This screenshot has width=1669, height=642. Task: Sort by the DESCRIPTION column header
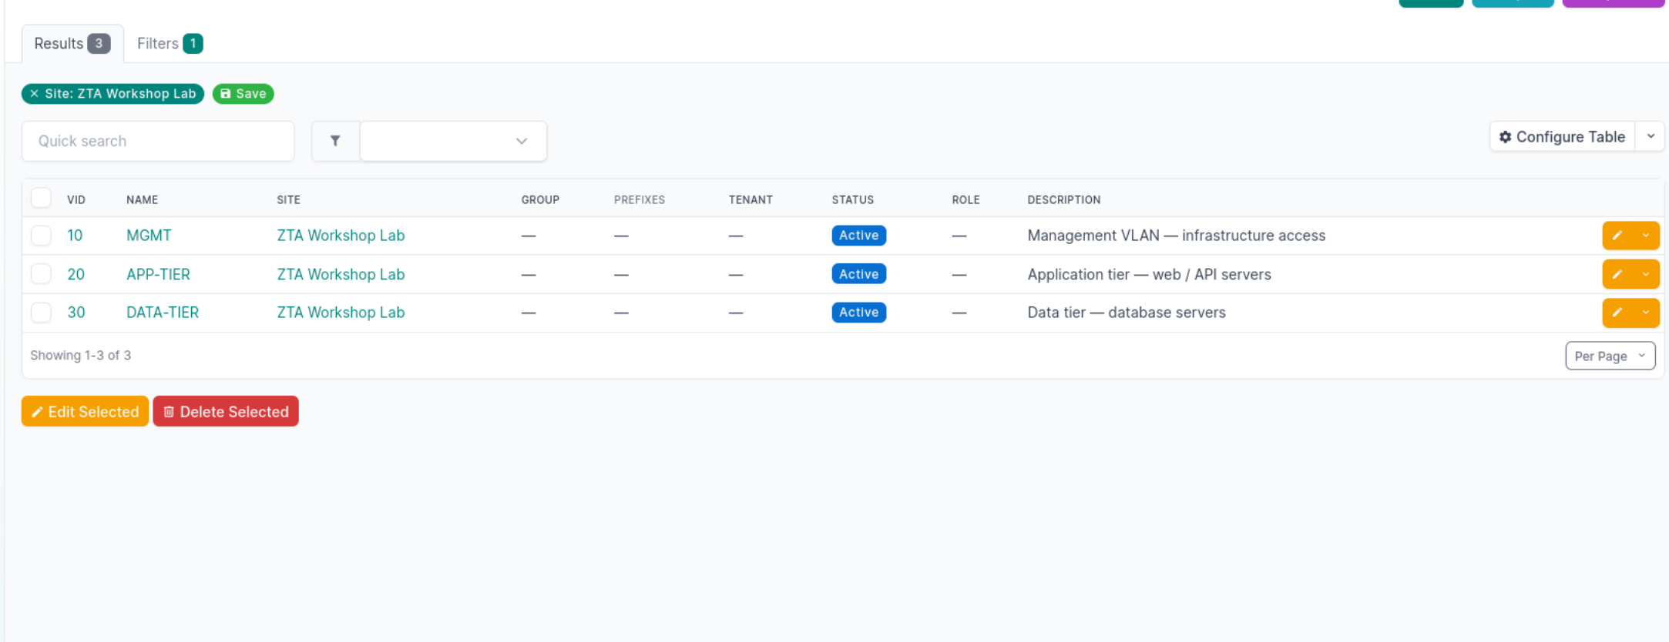(1063, 199)
